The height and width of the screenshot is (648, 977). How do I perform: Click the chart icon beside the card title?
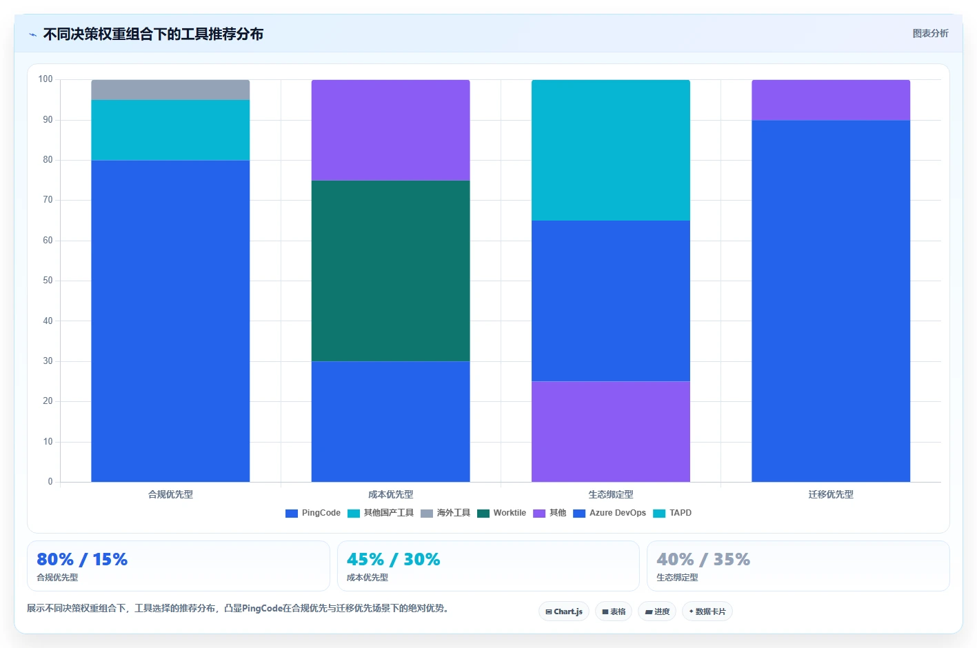pyautogui.click(x=32, y=34)
